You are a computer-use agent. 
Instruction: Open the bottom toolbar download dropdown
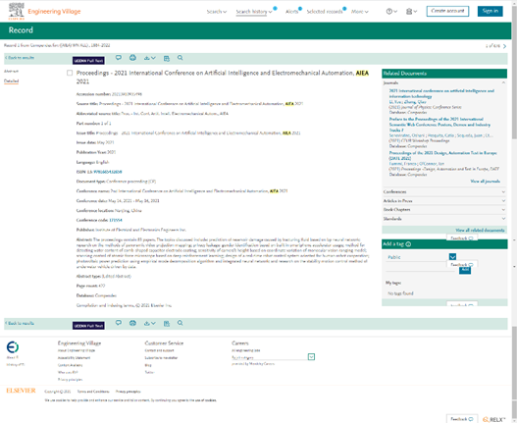[150, 323]
